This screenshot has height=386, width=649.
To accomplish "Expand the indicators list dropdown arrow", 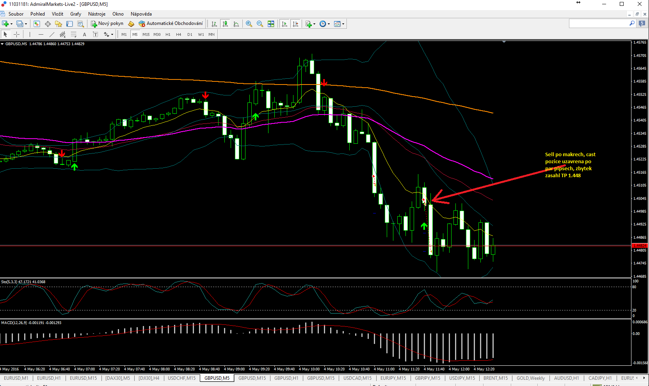I will click(x=315, y=24).
